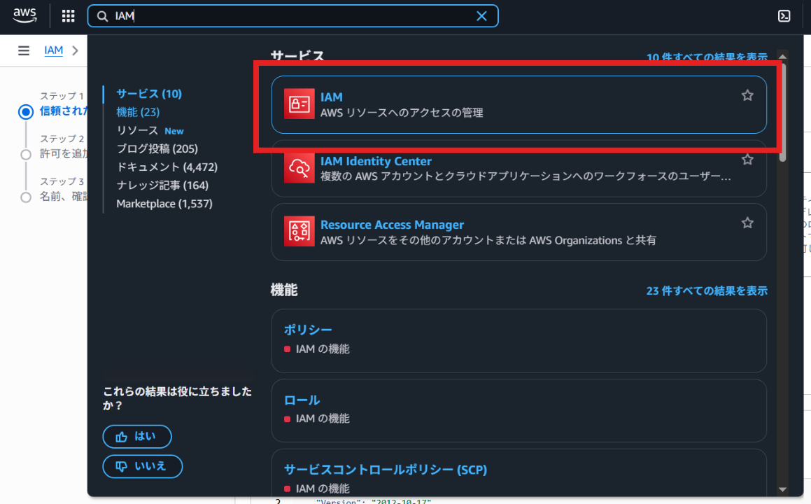The image size is (811, 504).
Task: Open the IAM breadcrumb link
Action: [54, 50]
